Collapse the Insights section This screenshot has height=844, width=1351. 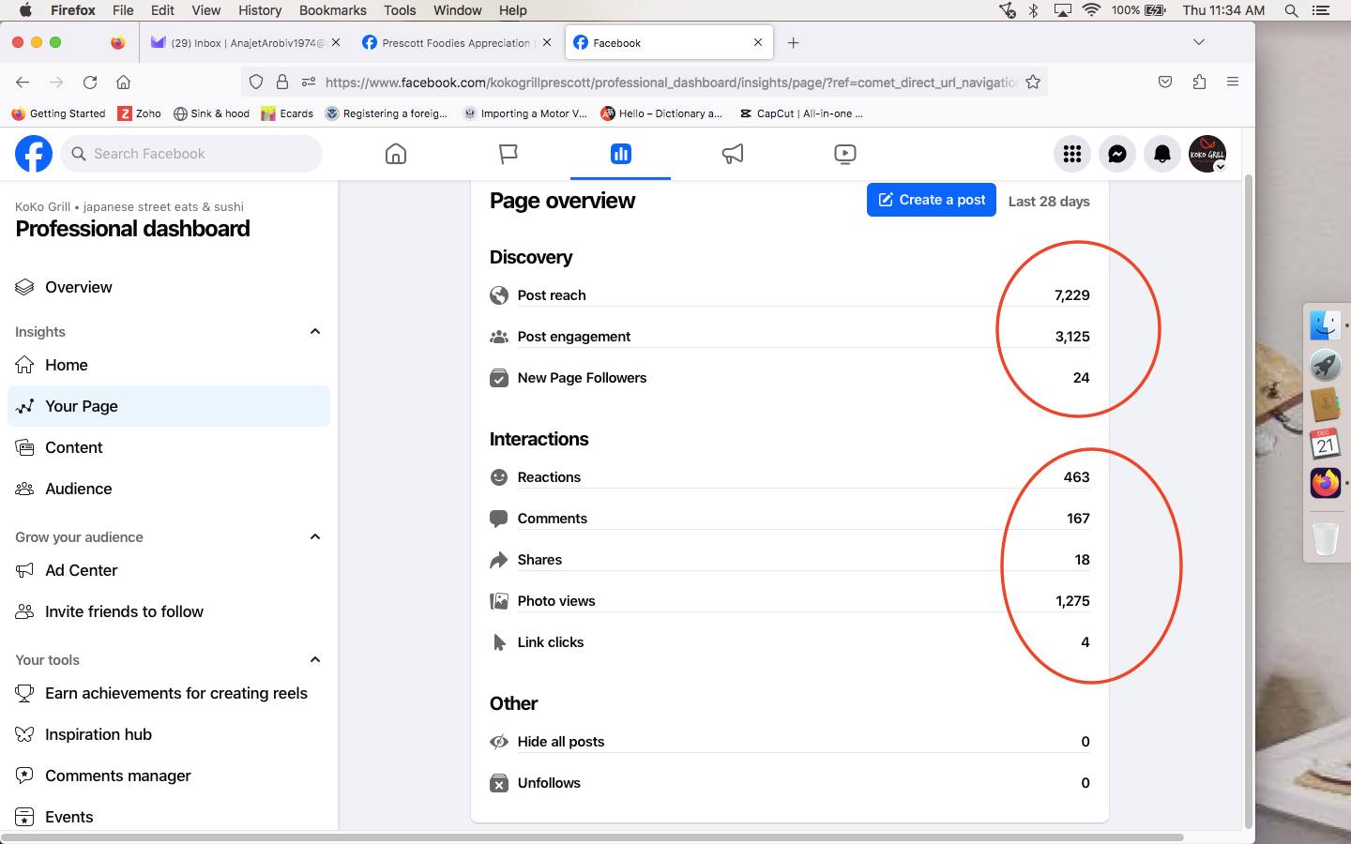coord(315,331)
